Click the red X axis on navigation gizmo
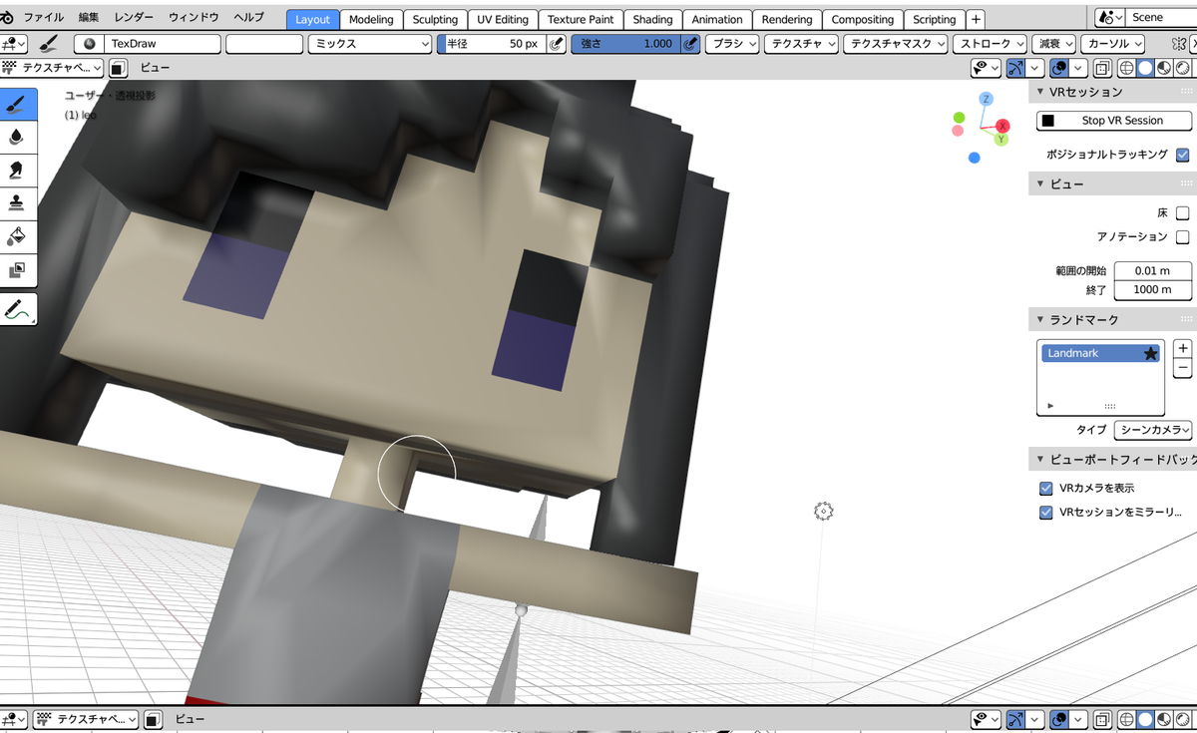 (1001, 126)
